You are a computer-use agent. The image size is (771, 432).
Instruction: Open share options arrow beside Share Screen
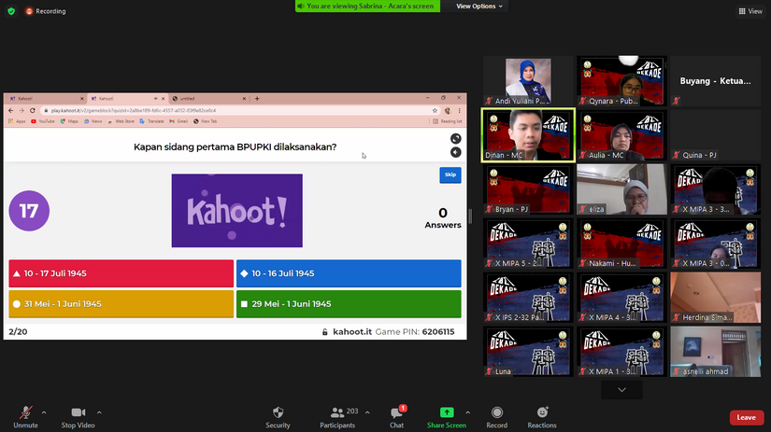(x=467, y=412)
